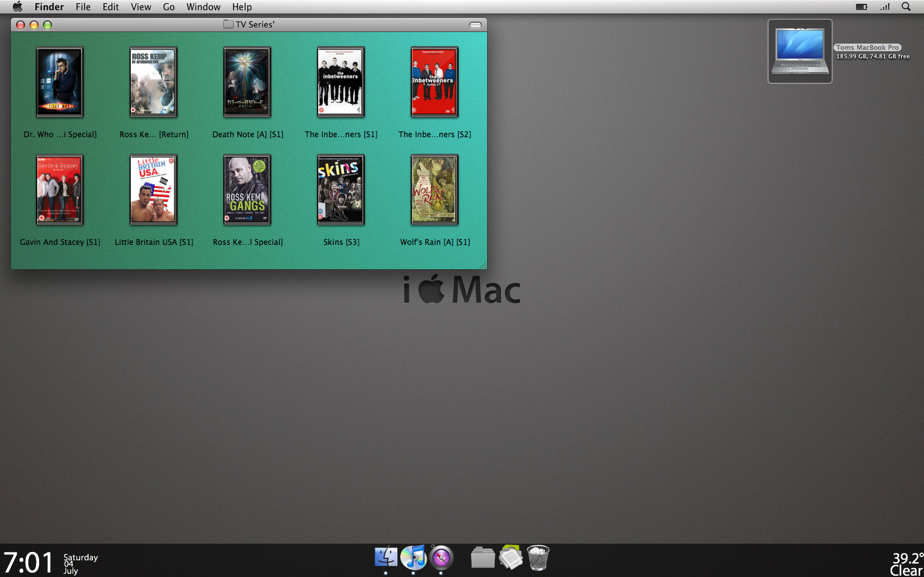Open the File menu

(83, 6)
